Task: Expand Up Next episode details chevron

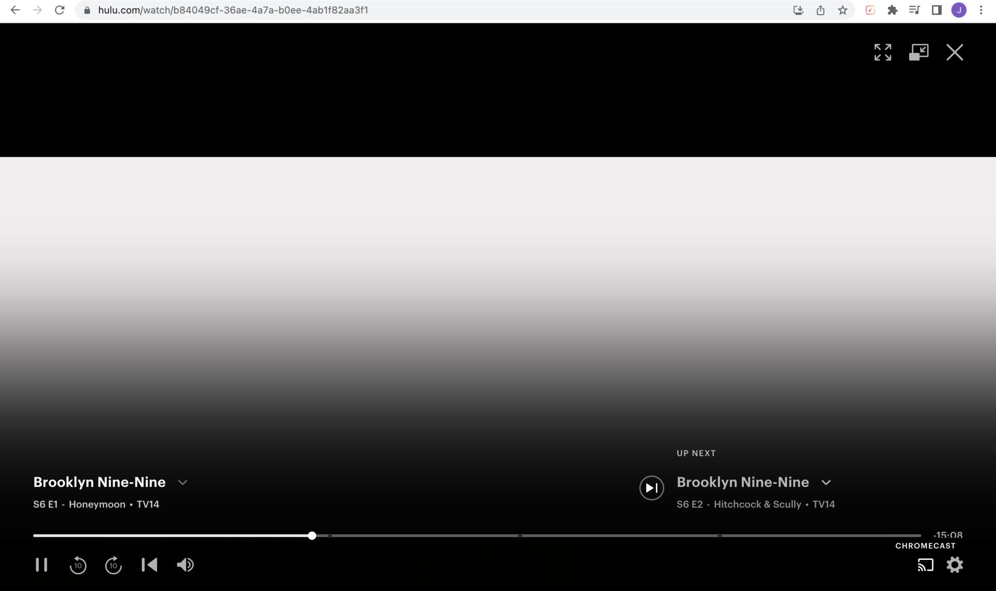Action: [826, 483]
